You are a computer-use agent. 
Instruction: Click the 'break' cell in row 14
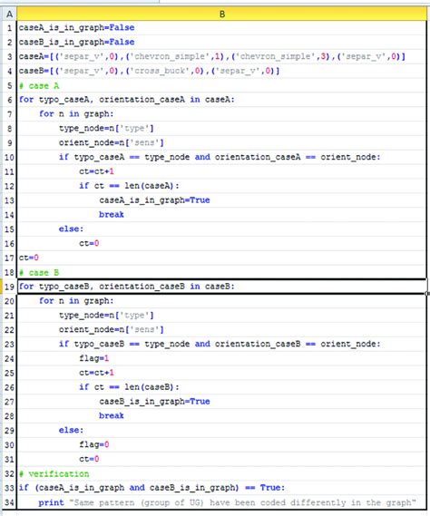pos(222,215)
